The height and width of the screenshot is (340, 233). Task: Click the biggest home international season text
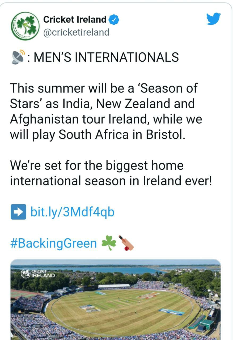111,173
